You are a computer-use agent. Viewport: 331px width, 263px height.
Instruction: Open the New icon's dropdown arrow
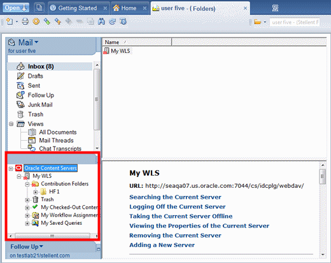click(17, 22)
